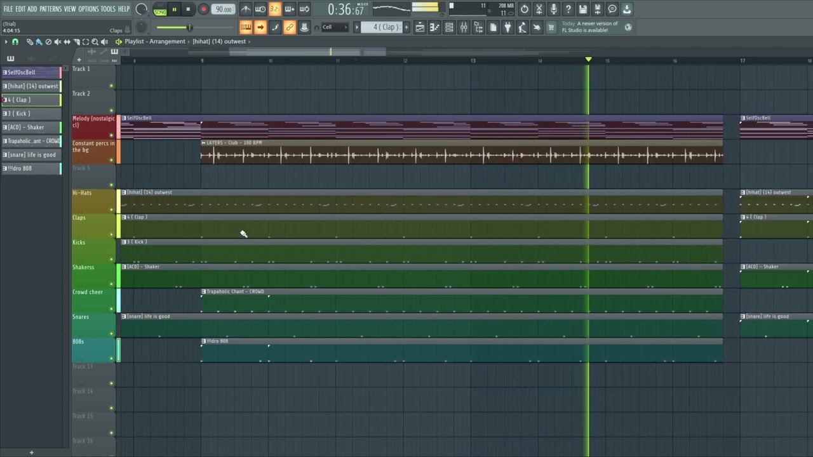Select the Draw pencil tool in the playlist
Screen dimensions: 813x457
pyautogui.click(x=29, y=42)
